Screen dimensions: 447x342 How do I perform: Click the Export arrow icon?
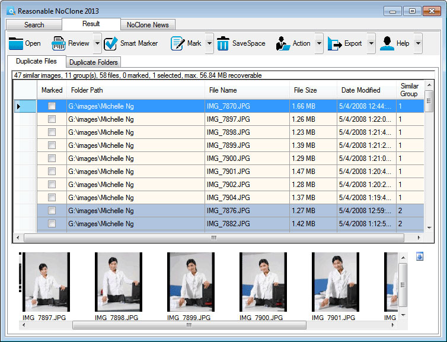point(335,43)
